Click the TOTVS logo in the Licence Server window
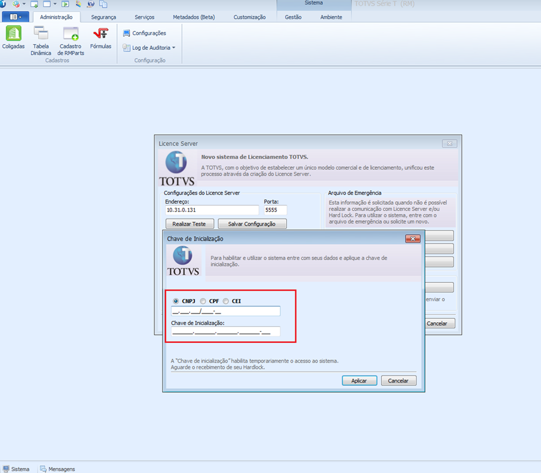 (176, 168)
